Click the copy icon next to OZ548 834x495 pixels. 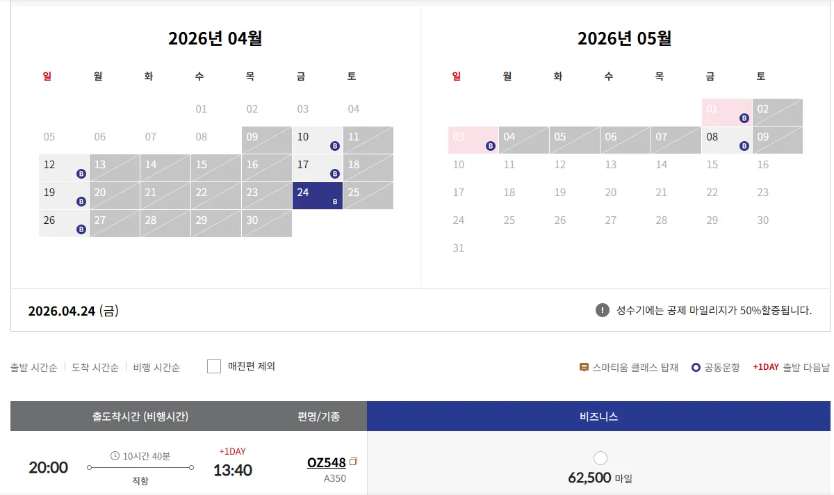(x=353, y=462)
